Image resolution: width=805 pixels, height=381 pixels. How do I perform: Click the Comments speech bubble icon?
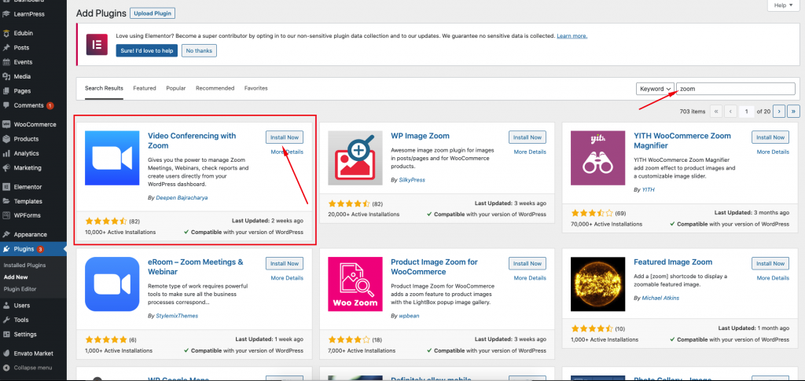6,105
